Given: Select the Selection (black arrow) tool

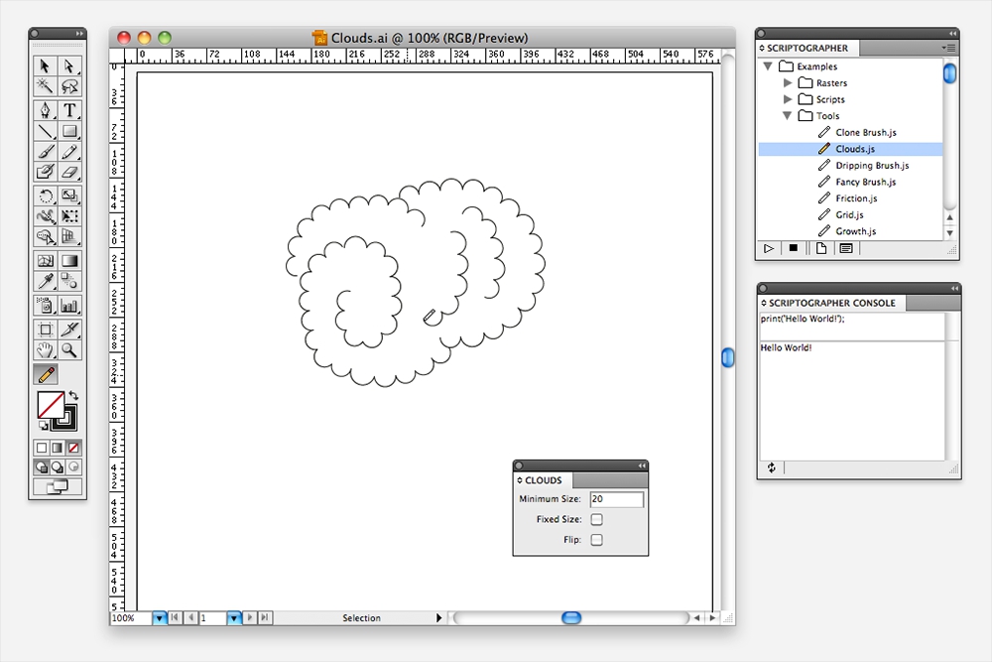Looking at the screenshot, I should pos(45,66).
